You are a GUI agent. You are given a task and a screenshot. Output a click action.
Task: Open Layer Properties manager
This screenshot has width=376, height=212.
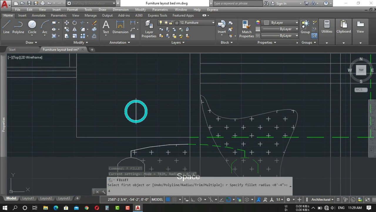(x=149, y=29)
